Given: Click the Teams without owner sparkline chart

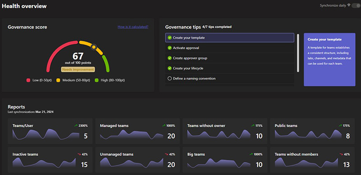Looking at the screenshot, I should coord(219,135).
